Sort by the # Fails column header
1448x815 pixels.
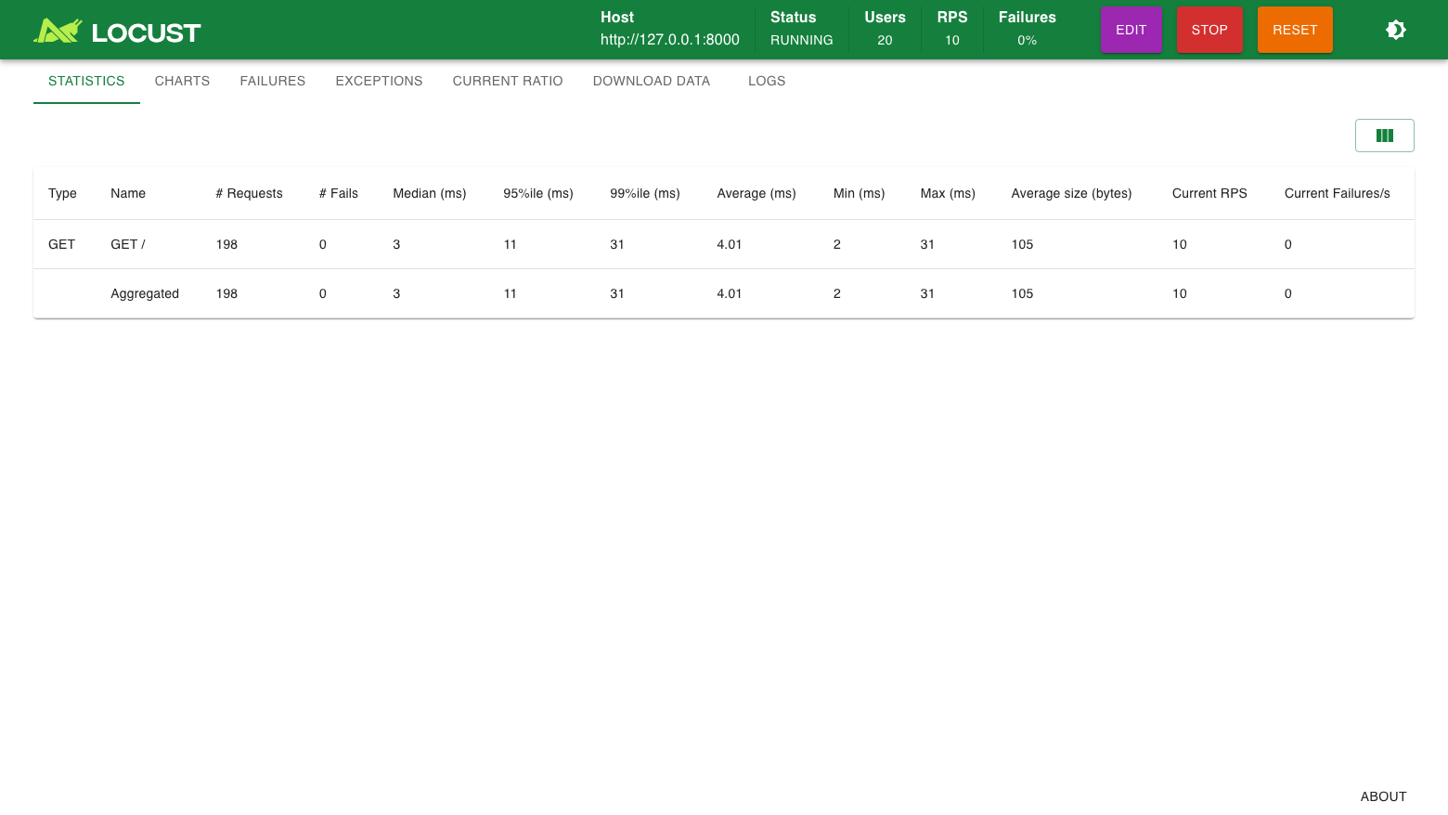point(339,193)
